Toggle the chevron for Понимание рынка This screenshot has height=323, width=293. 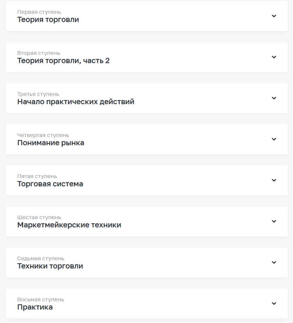point(274,139)
